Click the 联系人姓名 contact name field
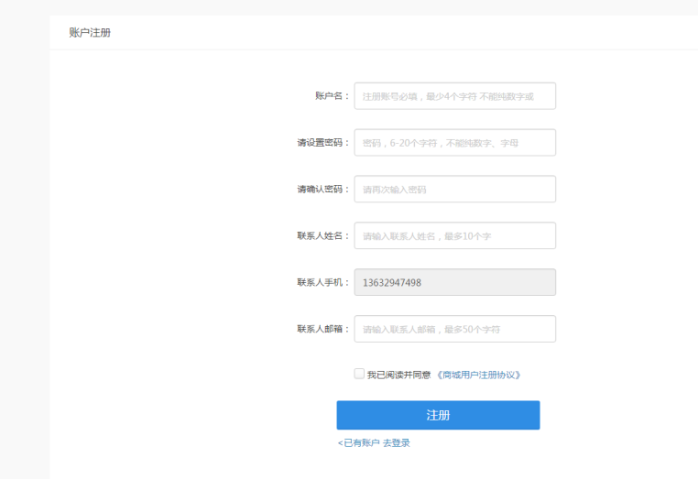Viewport: 698px width, 479px height. 454,236
